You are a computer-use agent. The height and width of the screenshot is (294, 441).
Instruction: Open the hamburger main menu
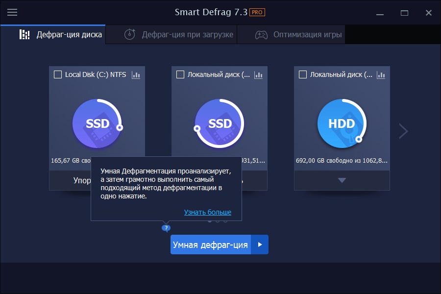pos(12,12)
